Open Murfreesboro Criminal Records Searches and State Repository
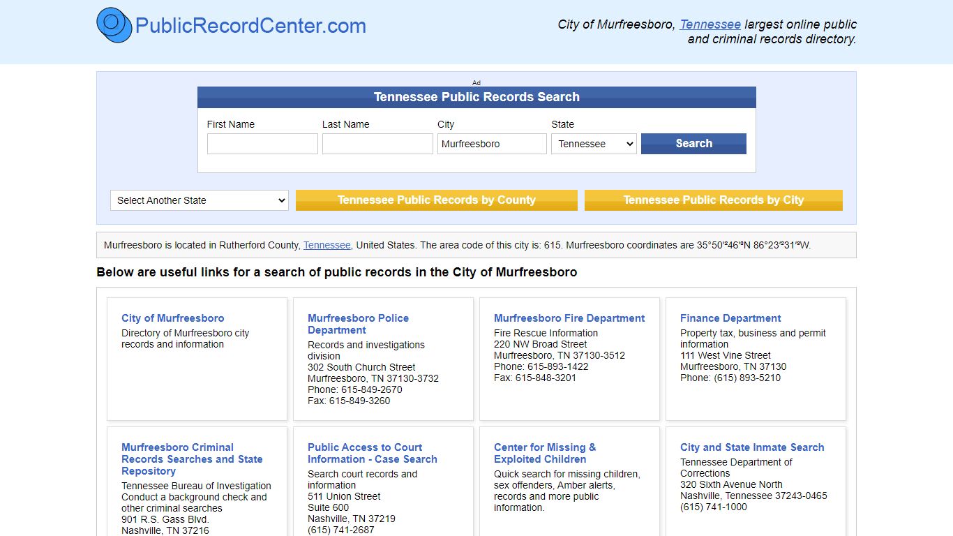 [192, 459]
